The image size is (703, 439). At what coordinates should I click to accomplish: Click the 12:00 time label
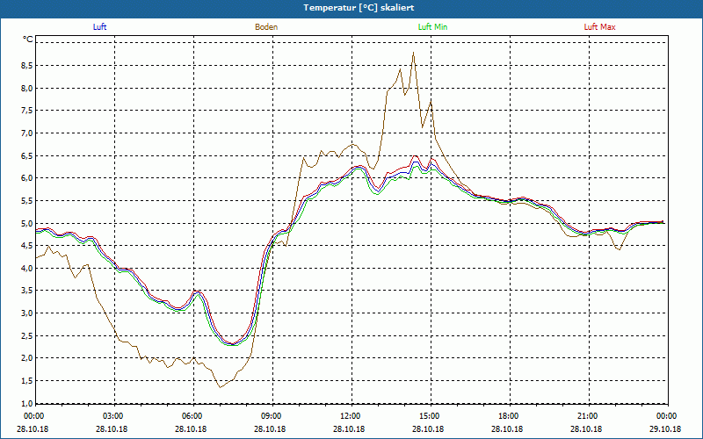tap(351, 416)
